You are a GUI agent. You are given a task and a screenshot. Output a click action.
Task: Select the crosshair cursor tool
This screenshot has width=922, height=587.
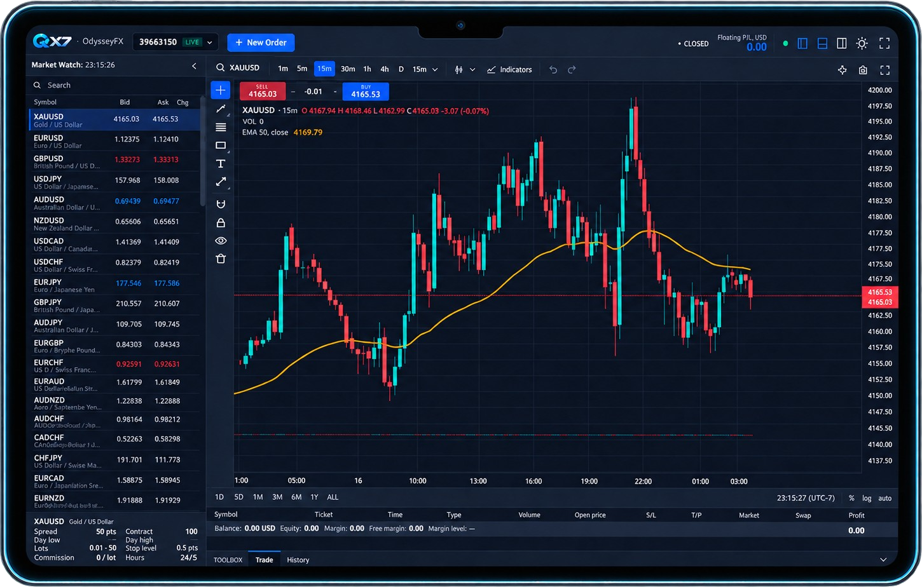coord(220,90)
